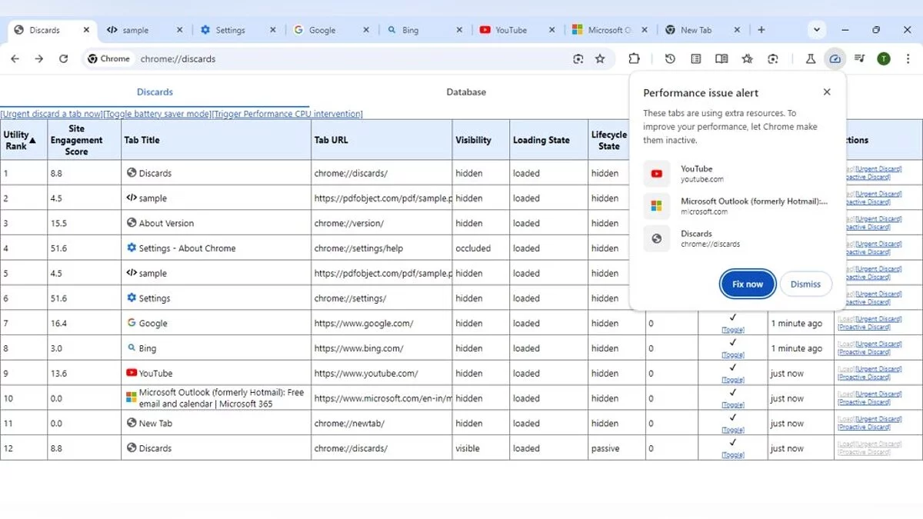Open media controls music icon
Image resolution: width=923 pixels, height=519 pixels.
860,59
